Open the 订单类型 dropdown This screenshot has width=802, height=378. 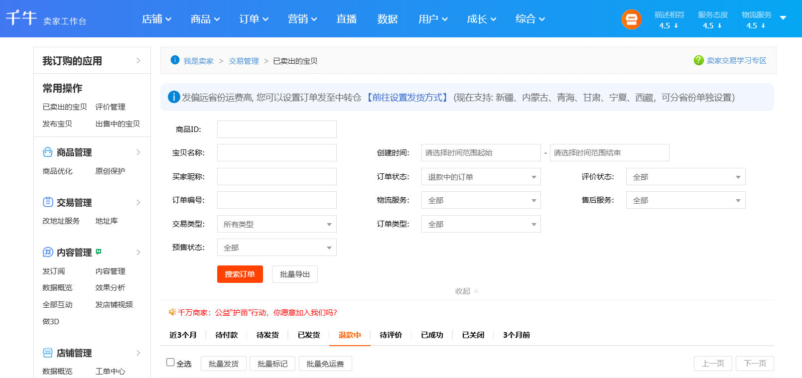tap(481, 224)
